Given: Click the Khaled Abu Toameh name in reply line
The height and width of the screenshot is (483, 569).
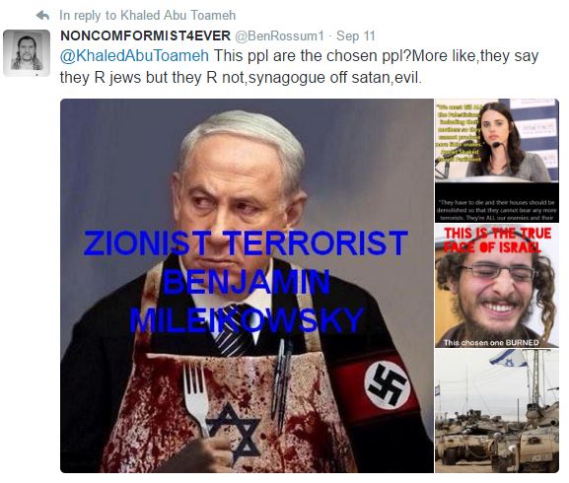Looking at the screenshot, I should [x=178, y=15].
